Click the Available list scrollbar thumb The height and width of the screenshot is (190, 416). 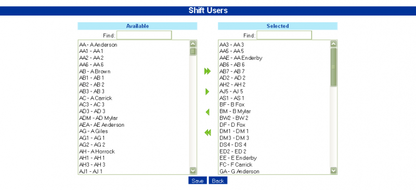point(193,51)
